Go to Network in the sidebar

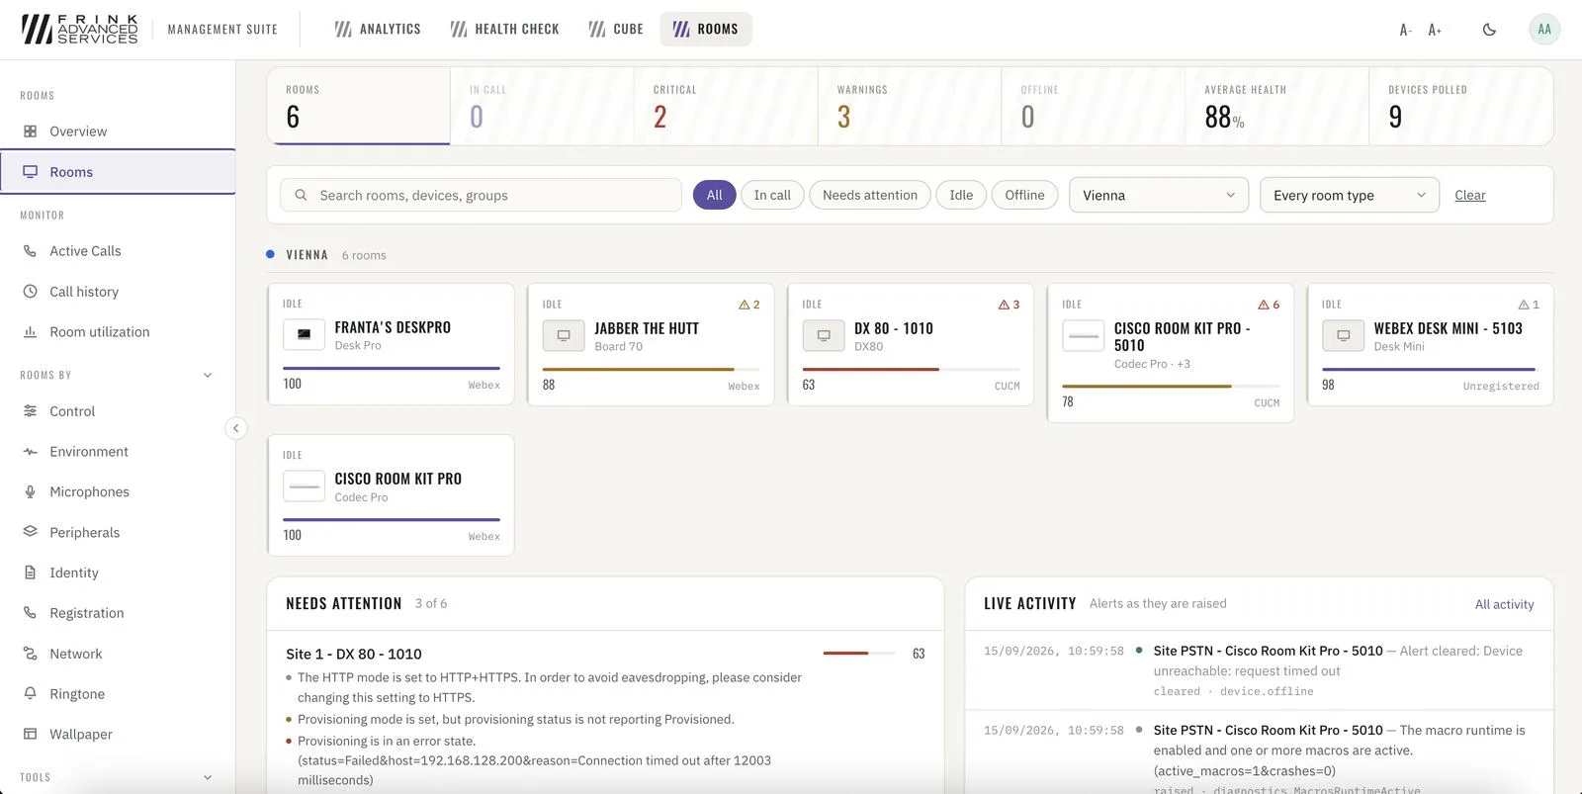(118, 654)
